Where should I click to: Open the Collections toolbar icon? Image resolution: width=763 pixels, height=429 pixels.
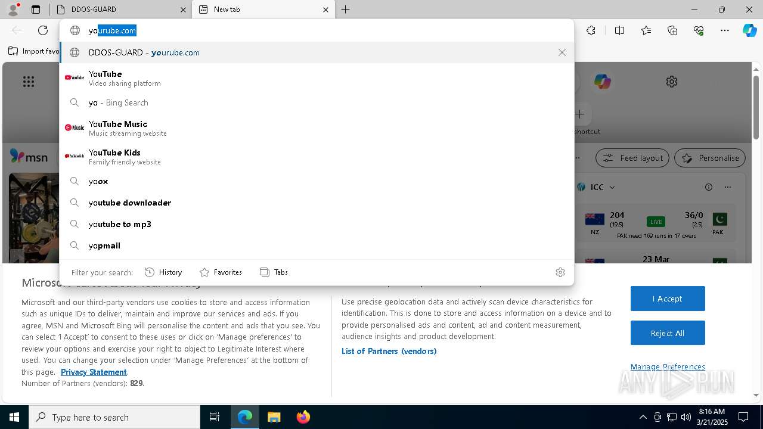coord(672,30)
